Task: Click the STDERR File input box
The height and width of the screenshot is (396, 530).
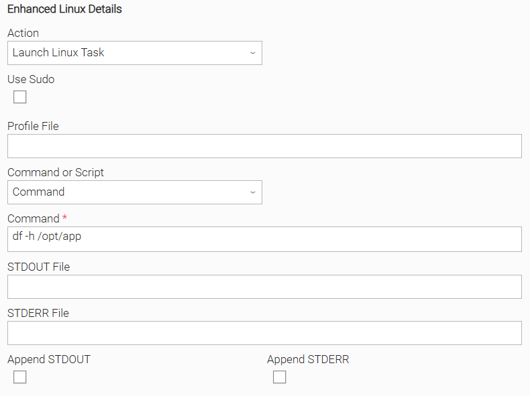Action: click(264, 333)
